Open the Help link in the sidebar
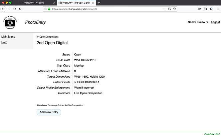This screenshot has width=221, height=137. (4, 42)
